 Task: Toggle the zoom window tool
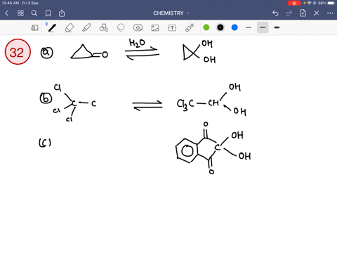pyautogui.click(x=34, y=28)
